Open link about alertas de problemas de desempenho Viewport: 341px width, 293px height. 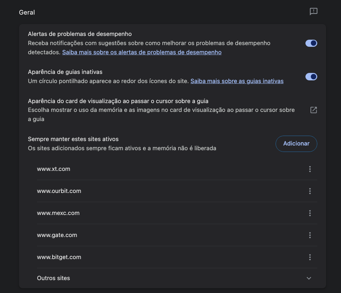tap(142, 53)
